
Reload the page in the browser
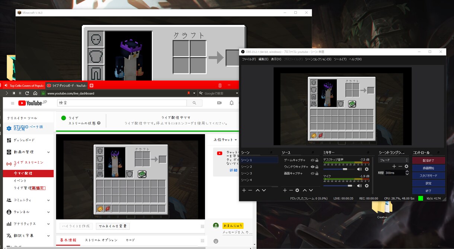[28, 93]
